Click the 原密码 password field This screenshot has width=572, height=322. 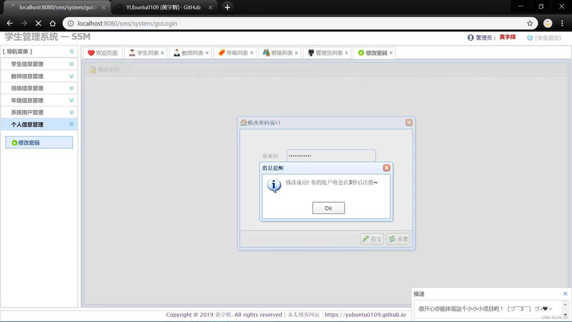331,156
